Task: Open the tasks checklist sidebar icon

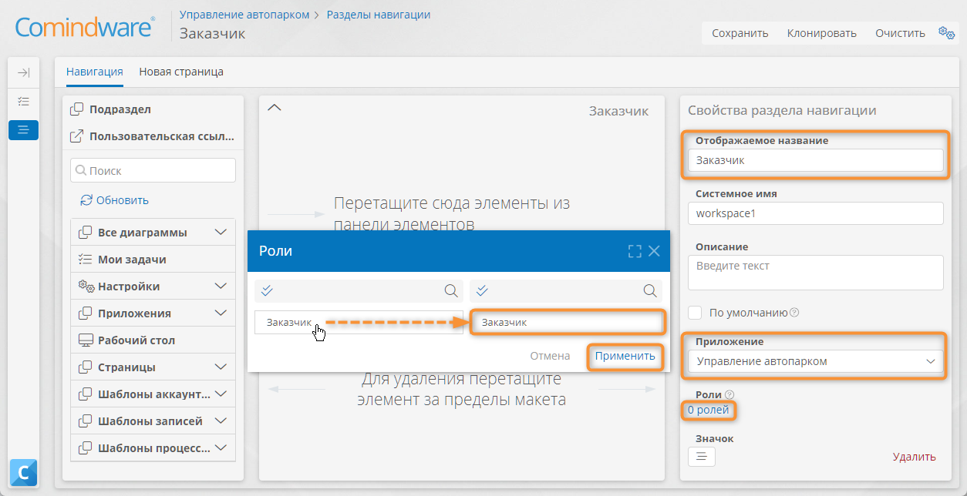Action: tap(23, 101)
